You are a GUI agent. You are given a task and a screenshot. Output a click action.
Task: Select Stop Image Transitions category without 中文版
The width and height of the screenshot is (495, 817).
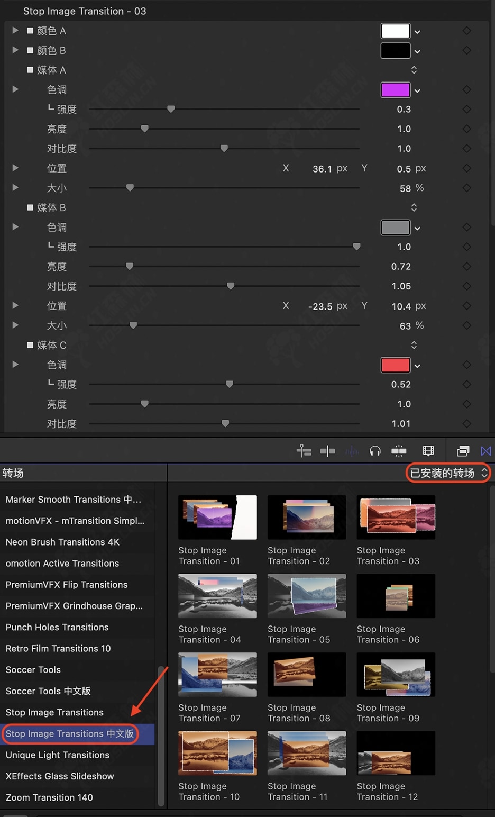(54, 712)
